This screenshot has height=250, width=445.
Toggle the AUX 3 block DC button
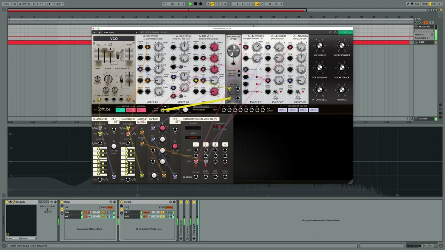pos(303,110)
